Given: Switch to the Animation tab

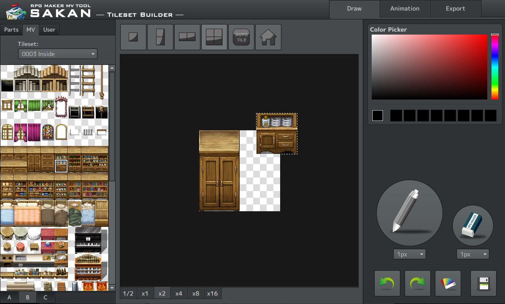Looking at the screenshot, I should coord(405,8).
